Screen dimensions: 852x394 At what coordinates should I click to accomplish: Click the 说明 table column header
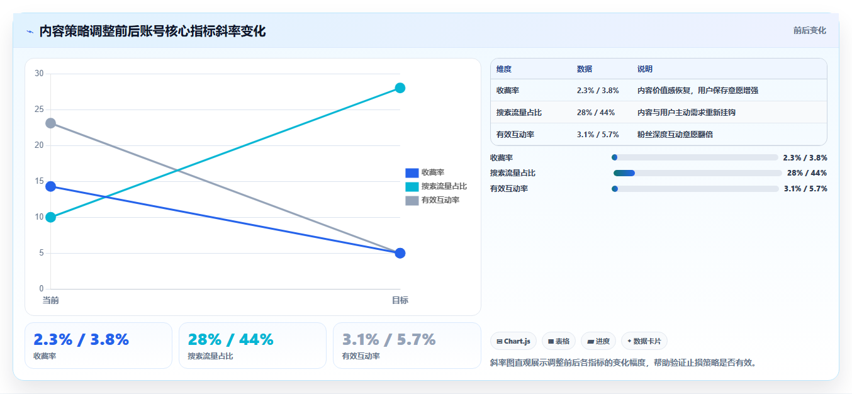645,69
